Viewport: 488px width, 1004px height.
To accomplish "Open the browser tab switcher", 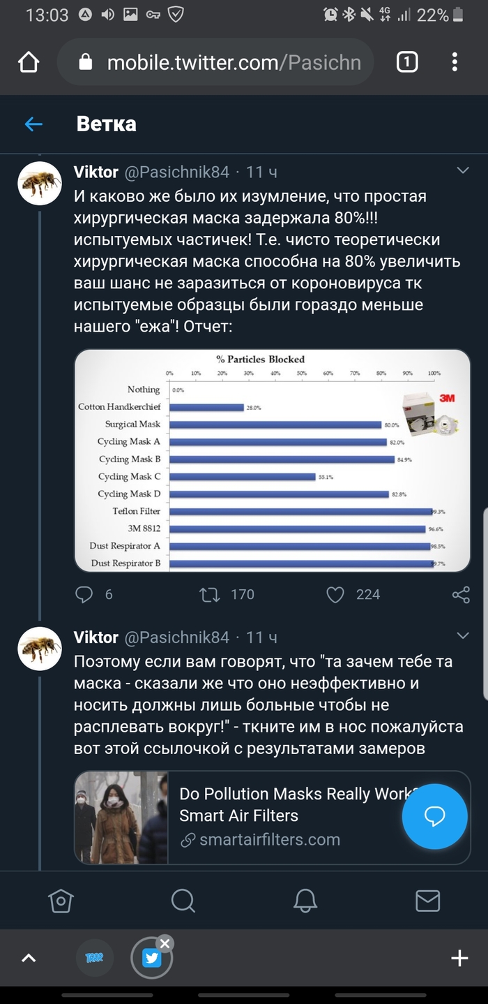I will (407, 63).
